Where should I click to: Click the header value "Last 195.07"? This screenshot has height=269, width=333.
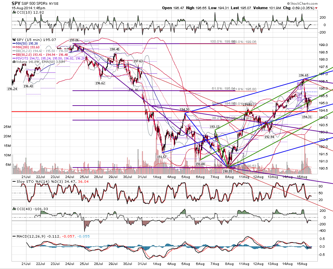[241, 8]
